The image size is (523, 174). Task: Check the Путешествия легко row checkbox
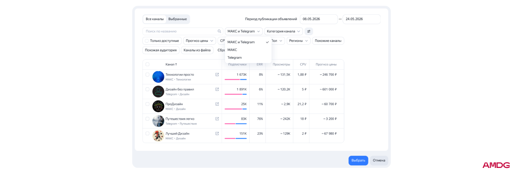(x=147, y=119)
